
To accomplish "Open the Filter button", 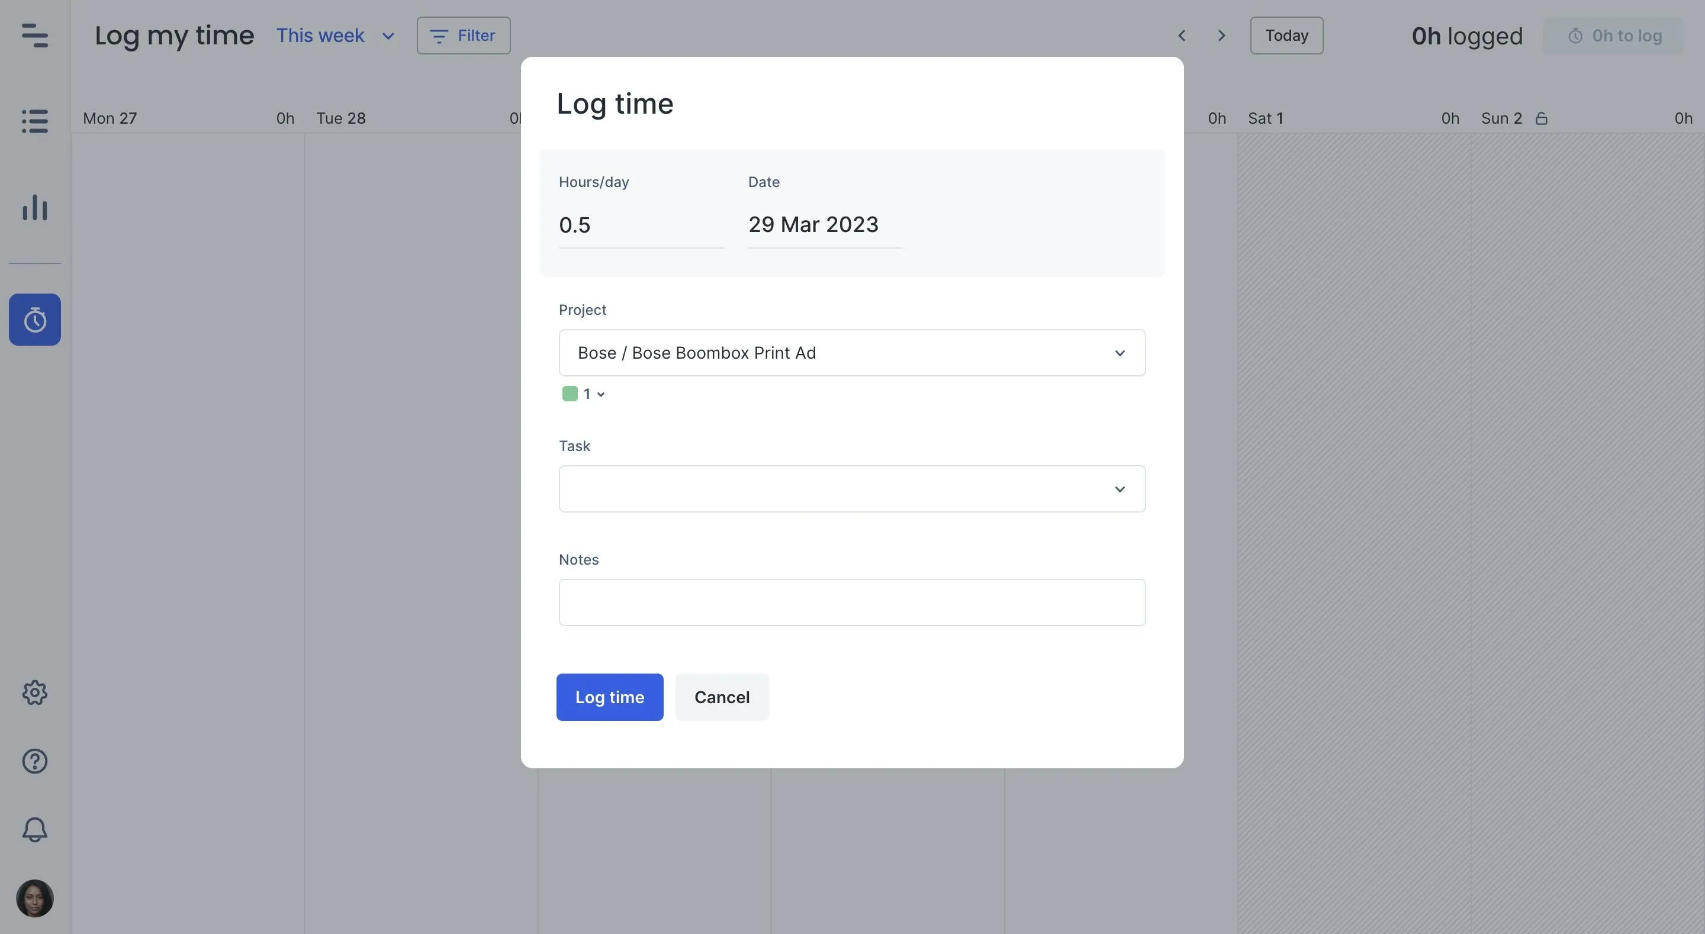I will coord(464,36).
